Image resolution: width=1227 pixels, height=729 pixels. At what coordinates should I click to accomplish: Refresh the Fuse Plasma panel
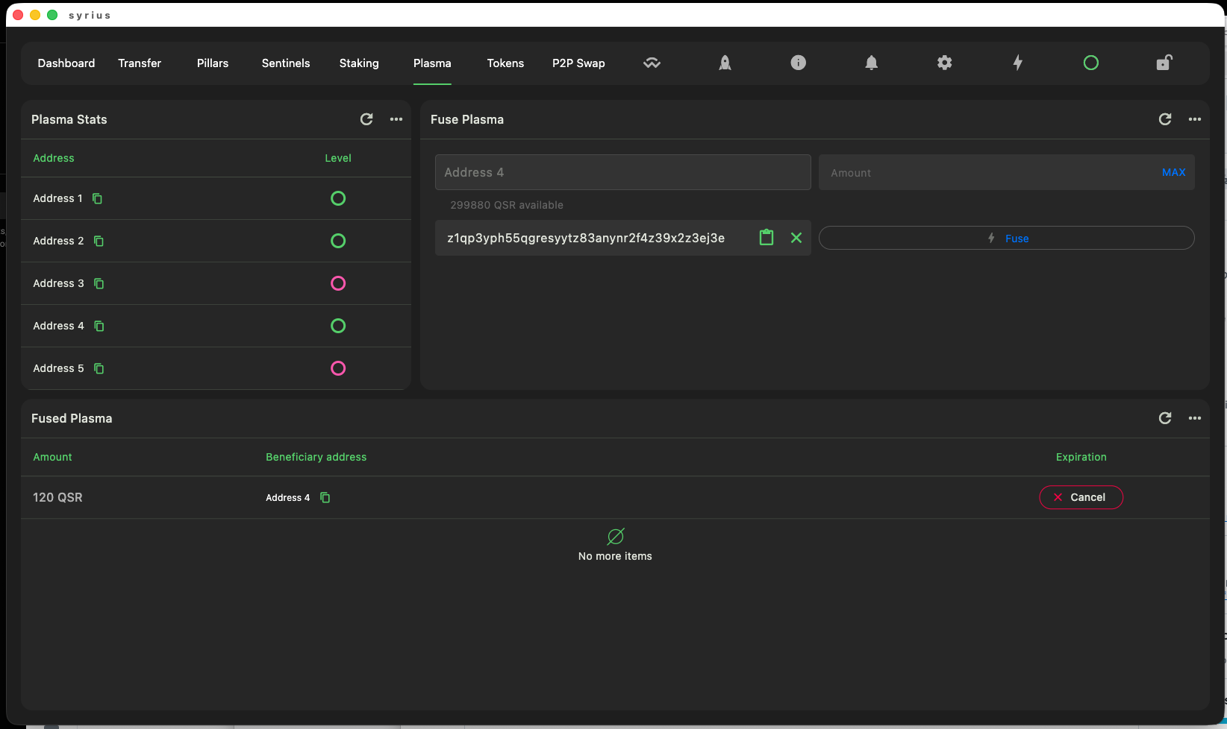click(1165, 119)
